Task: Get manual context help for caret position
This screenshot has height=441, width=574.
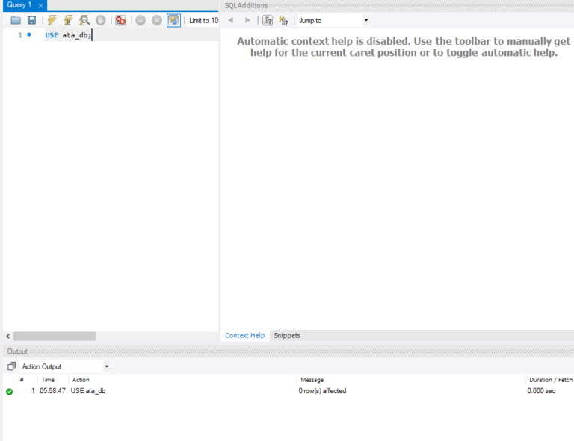Action: pyautogui.click(x=268, y=20)
